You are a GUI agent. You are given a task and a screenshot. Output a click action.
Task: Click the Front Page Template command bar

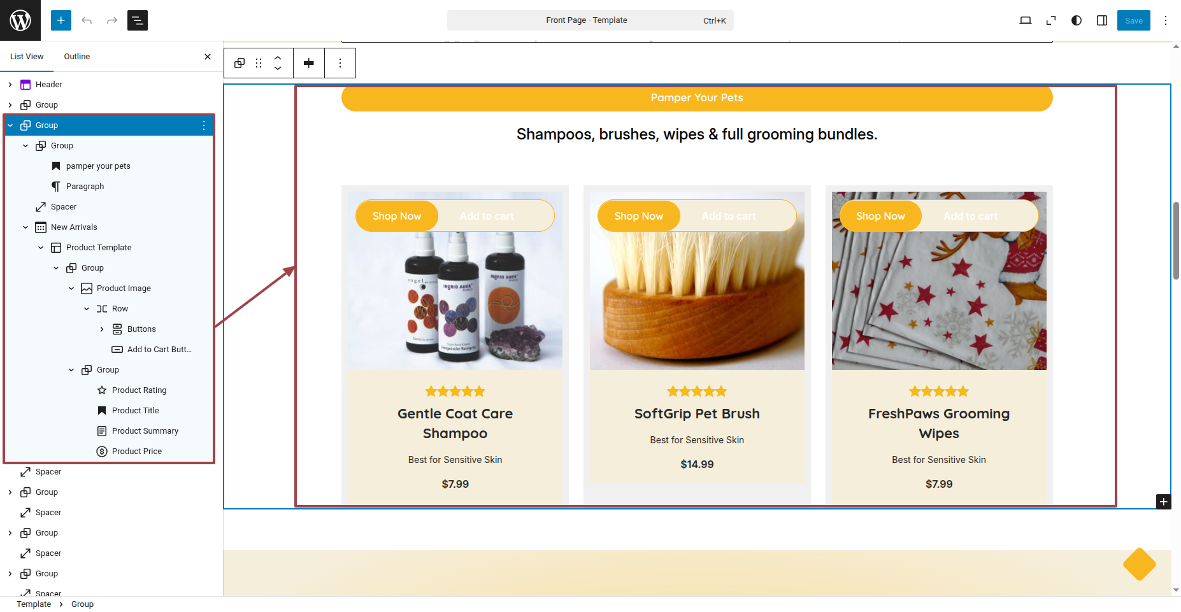(590, 20)
